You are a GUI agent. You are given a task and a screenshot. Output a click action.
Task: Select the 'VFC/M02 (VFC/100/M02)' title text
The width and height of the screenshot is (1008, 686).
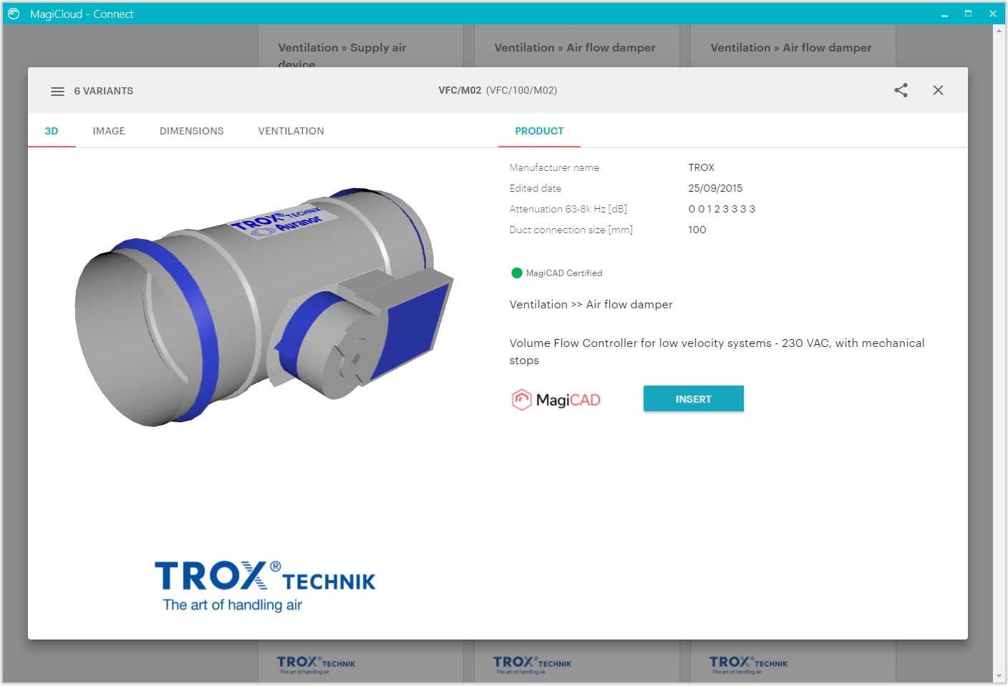(498, 90)
